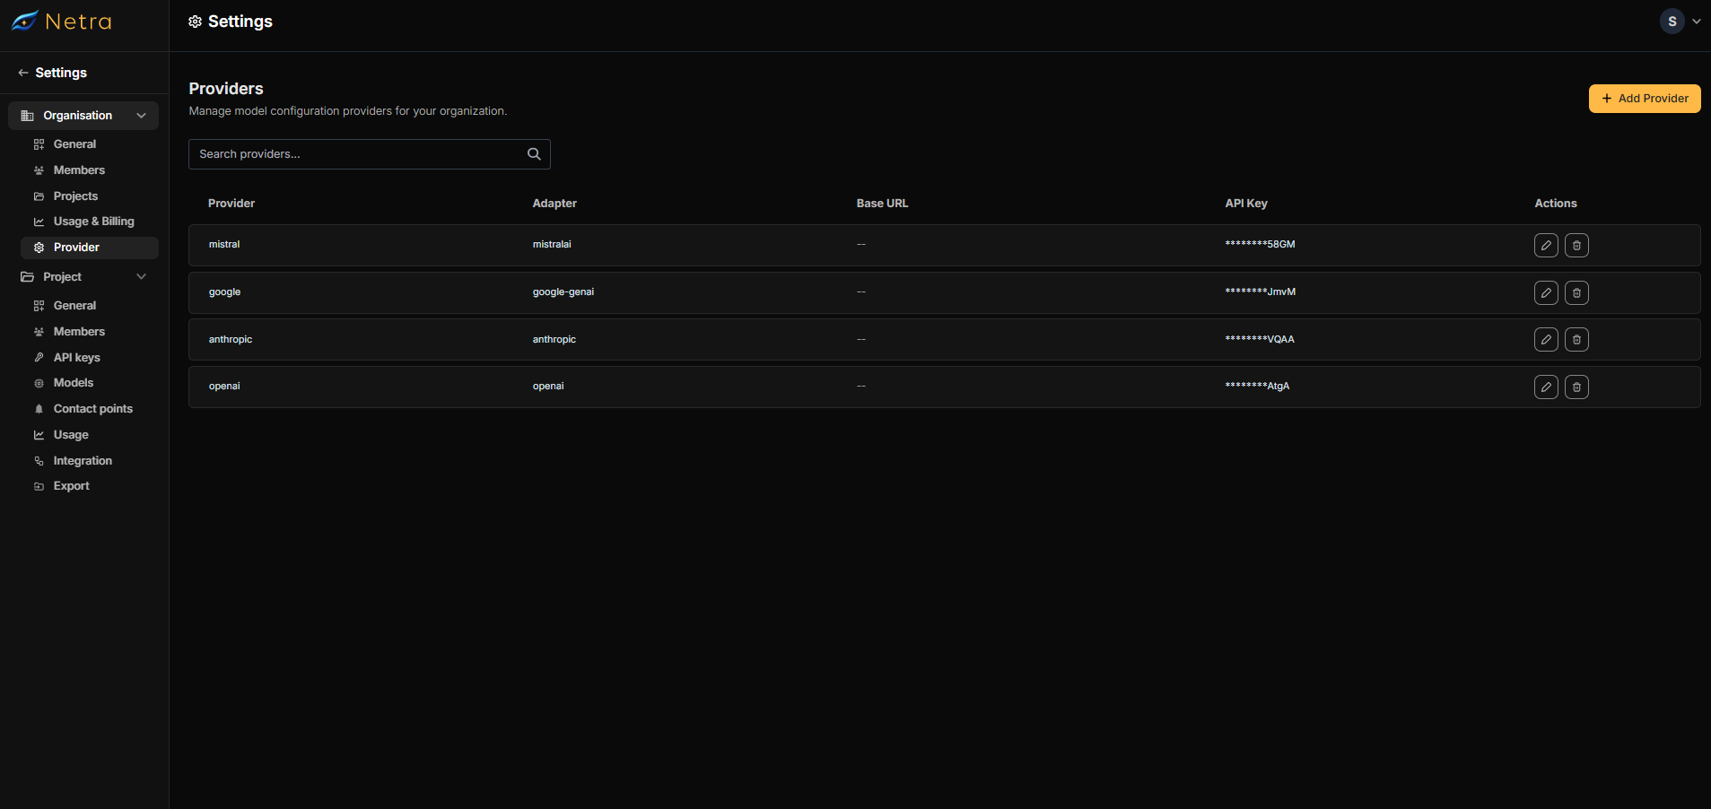
Task: Delete the anthropic provider
Action: tap(1576, 339)
